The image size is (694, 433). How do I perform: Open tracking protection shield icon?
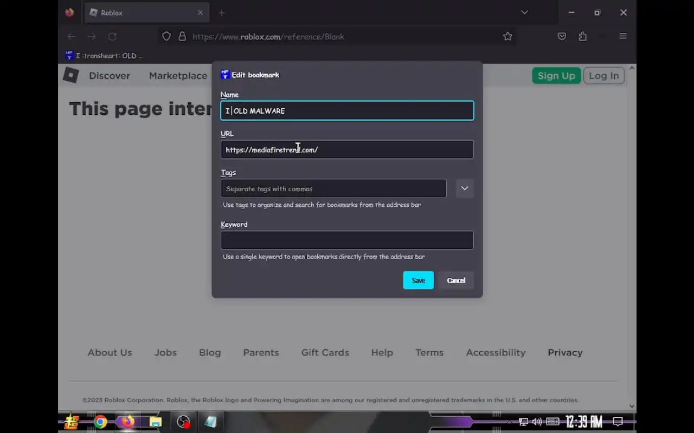tap(166, 36)
